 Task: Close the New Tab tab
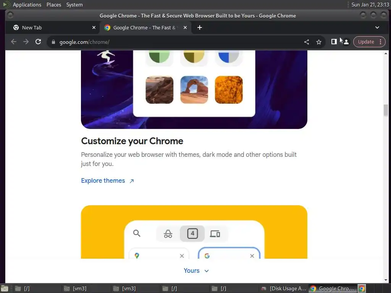pyautogui.click(x=94, y=27)
